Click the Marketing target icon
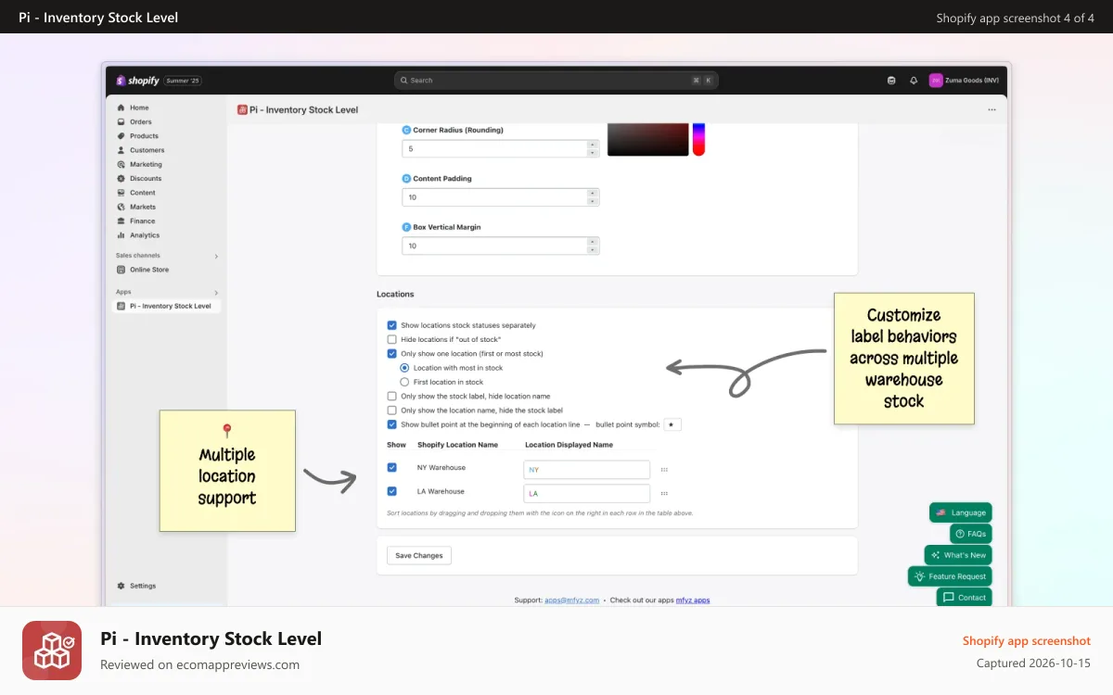The width and height of the screenshot is (1113, 695). point(122,164)
